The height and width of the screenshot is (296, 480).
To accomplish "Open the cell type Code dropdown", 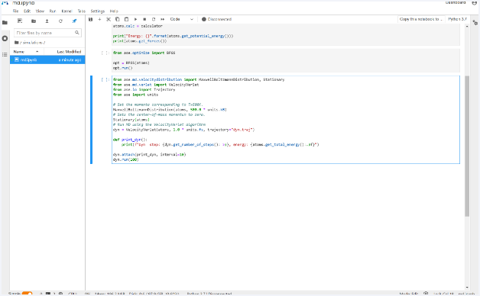I will click(x=182, y=19).
